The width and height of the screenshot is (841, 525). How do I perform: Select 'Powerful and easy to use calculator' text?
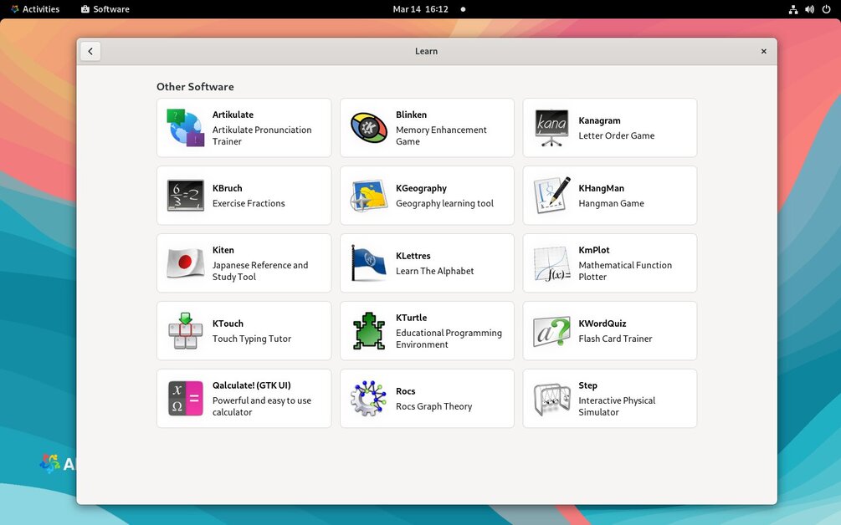pyautogui.click(x=261, y=406)
